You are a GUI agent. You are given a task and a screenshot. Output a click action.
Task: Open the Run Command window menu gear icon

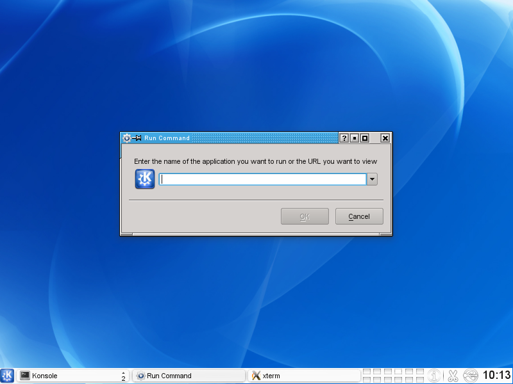click(x=126, y=138)
